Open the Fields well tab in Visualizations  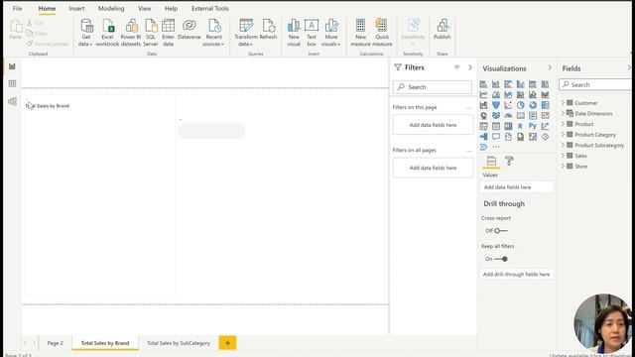tap(491, 161)
